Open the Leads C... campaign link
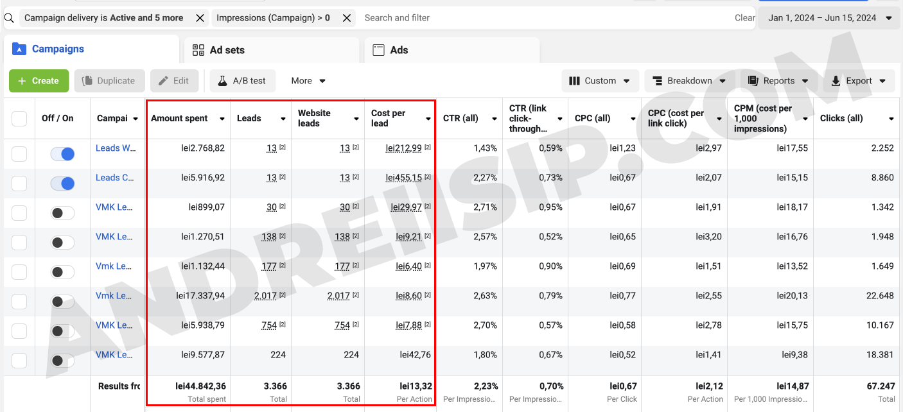Viewport: 903px width, 412px height. [116, 178]
